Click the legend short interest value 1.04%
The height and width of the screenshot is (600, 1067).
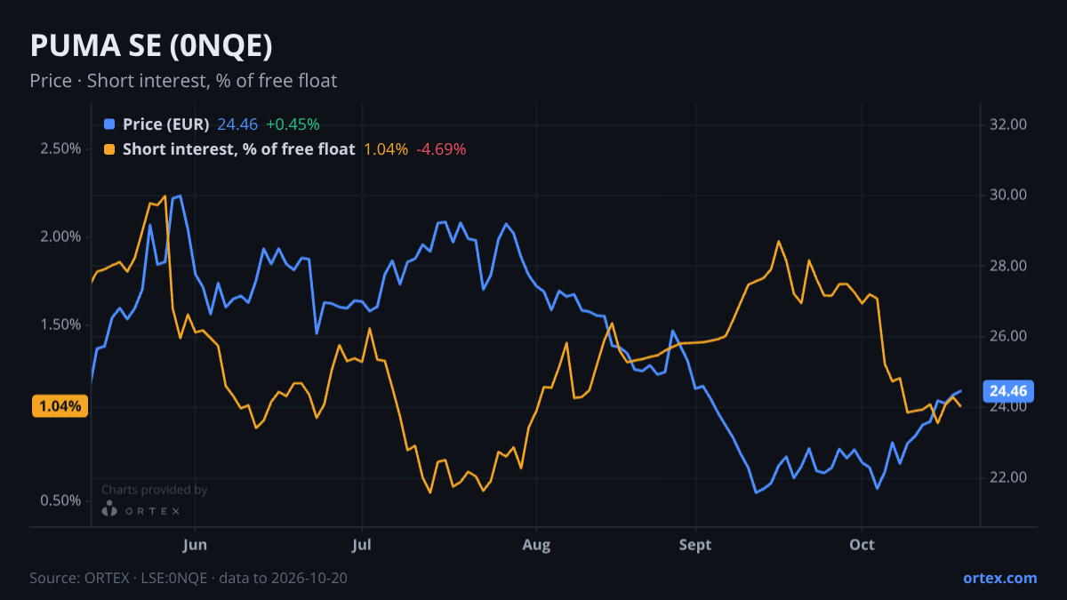coord(386,149)
